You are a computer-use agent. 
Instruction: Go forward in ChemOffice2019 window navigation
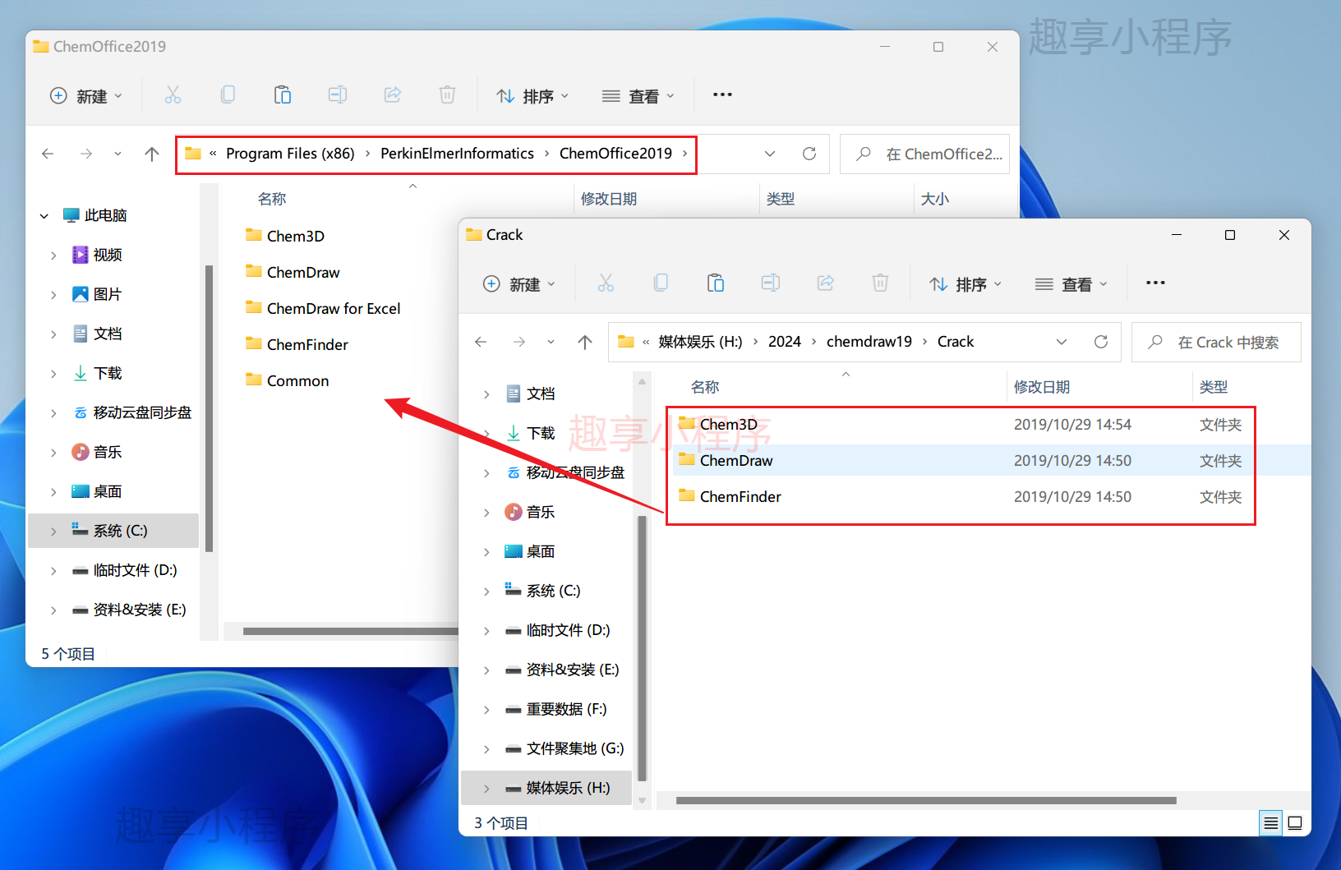pos(86,154)
